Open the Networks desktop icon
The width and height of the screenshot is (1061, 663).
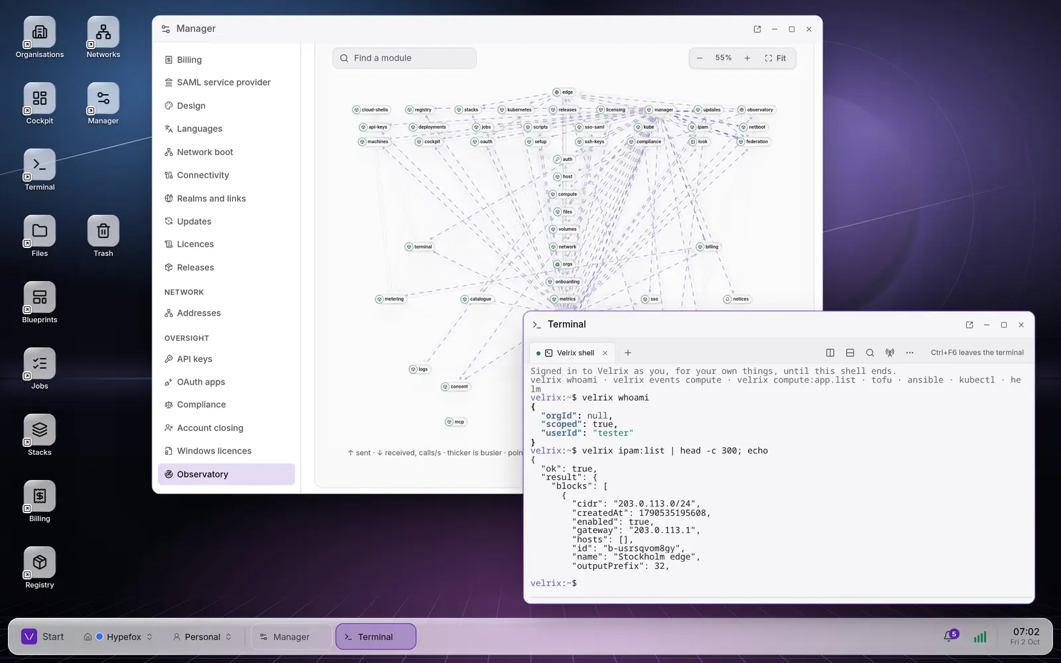103,38
